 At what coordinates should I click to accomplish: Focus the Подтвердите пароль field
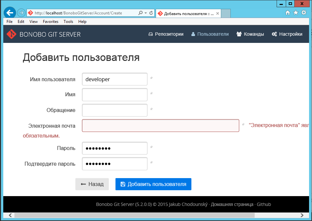click(x=115, y=164)
